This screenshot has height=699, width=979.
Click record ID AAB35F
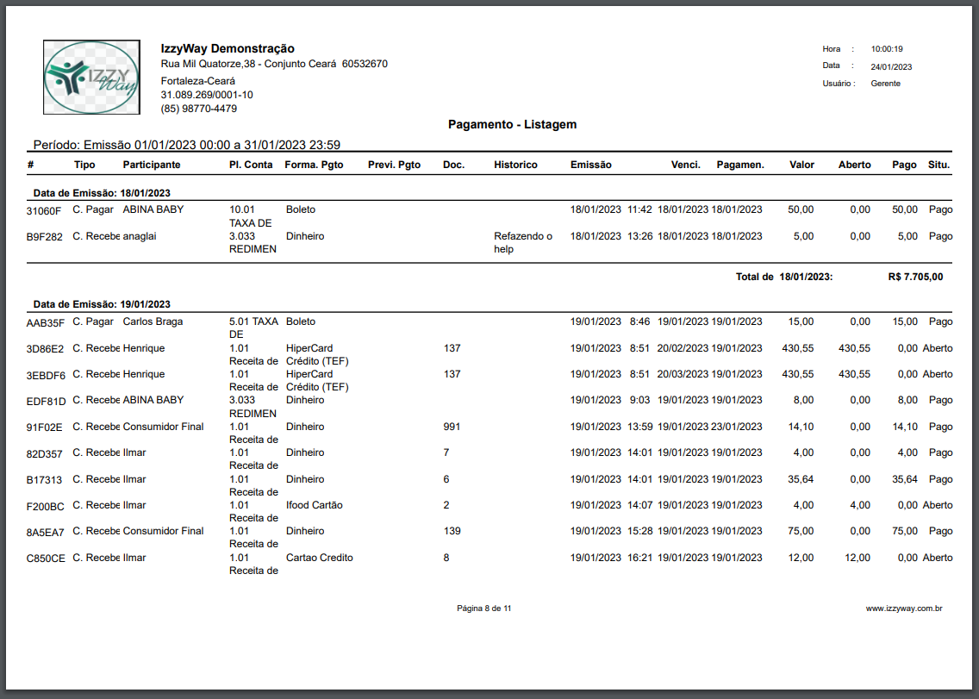click(45, 323)
